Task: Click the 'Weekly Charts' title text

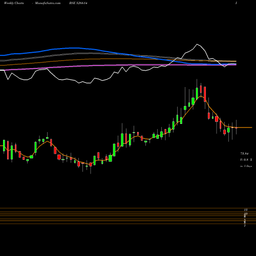Action: [14, 3]
